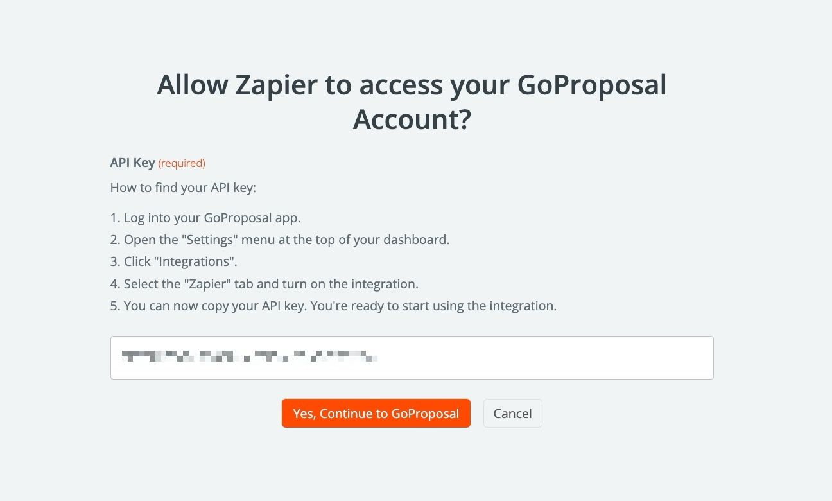Click the Cancel button

tap(512, 413)
